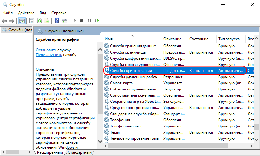The height and width of the screenshot is (156, 260).
Task: Click the Перезапустить service link
Action: click(49, 55)
